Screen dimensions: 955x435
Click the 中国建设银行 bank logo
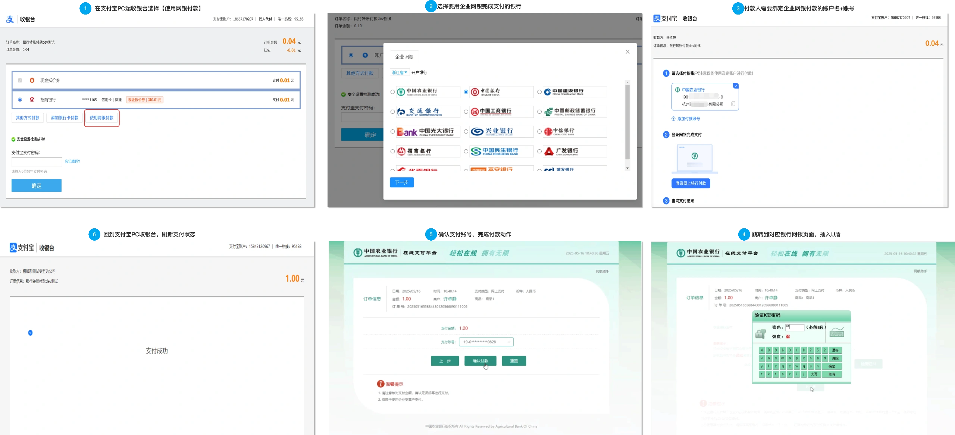pyautogui.click(x=575, y=92)
